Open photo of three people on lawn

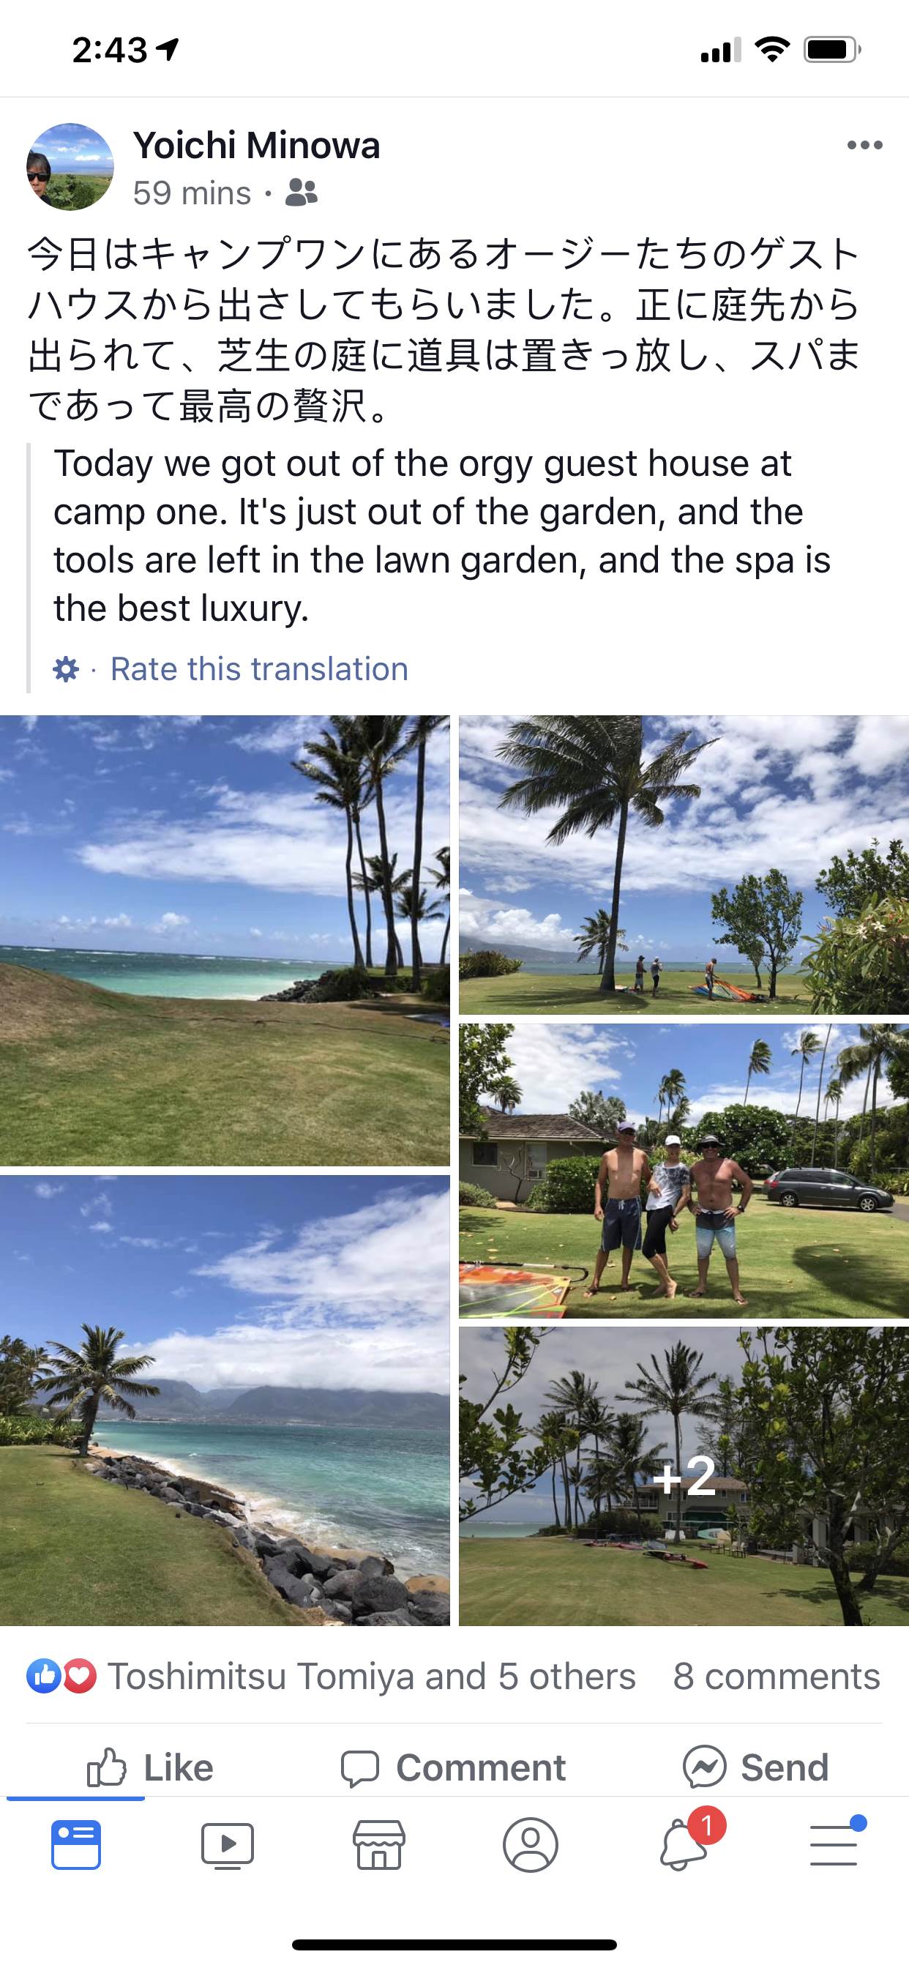[684, 1171]
